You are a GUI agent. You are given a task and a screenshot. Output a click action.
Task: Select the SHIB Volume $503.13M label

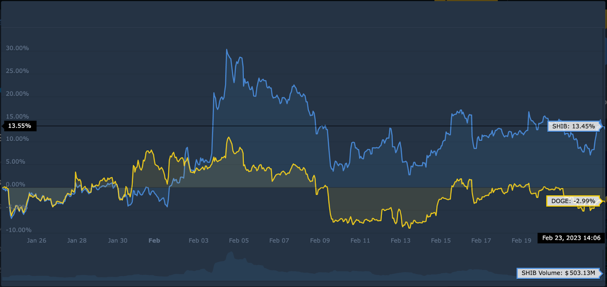coord(558,273)
